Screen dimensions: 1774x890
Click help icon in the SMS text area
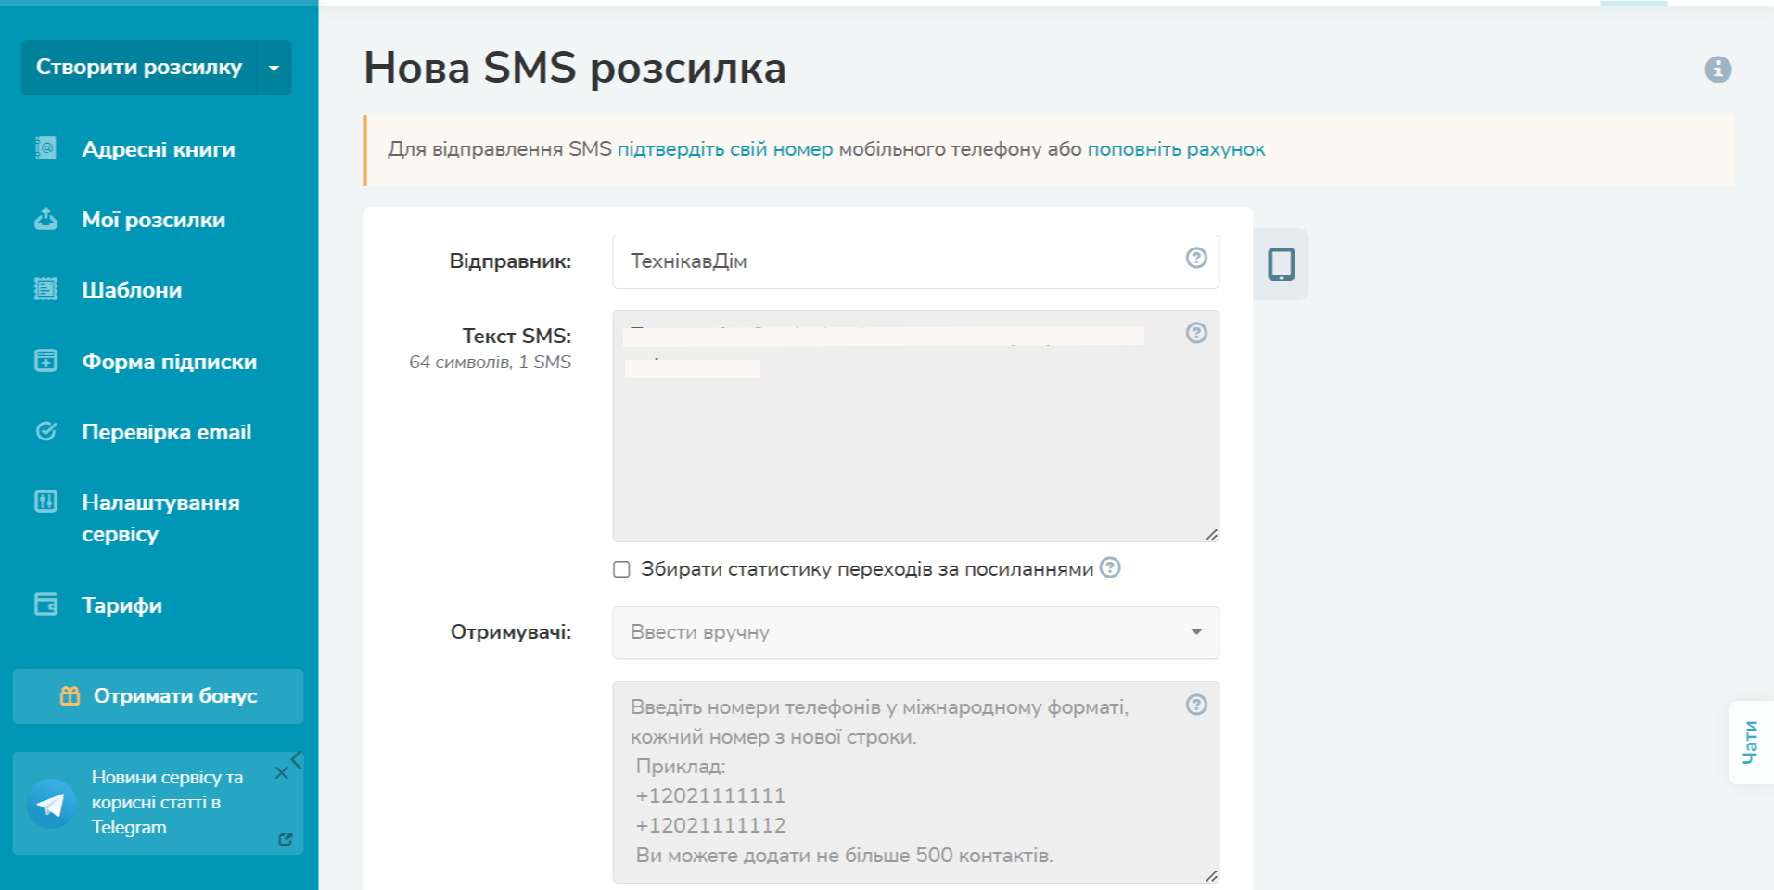(x=1196, y=333)
